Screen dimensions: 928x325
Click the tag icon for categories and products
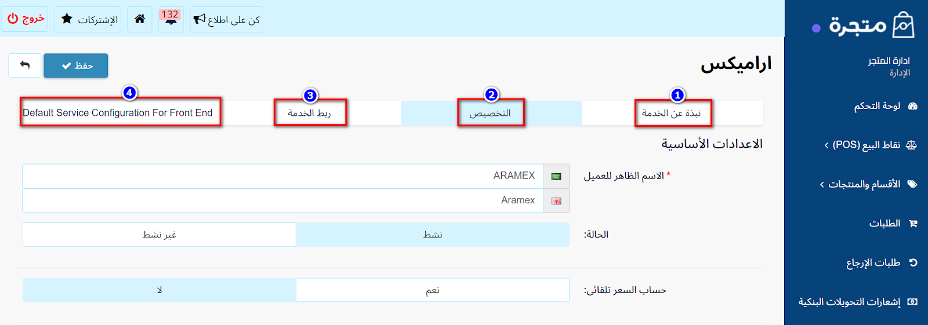(x=912, y=184)
